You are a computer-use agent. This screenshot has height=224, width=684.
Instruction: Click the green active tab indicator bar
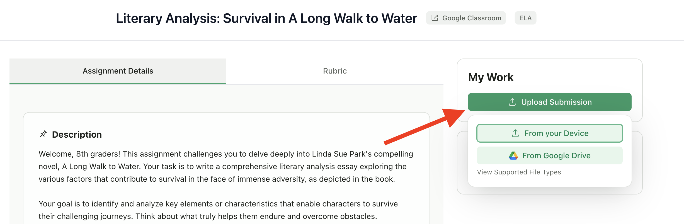coord(118,83)
